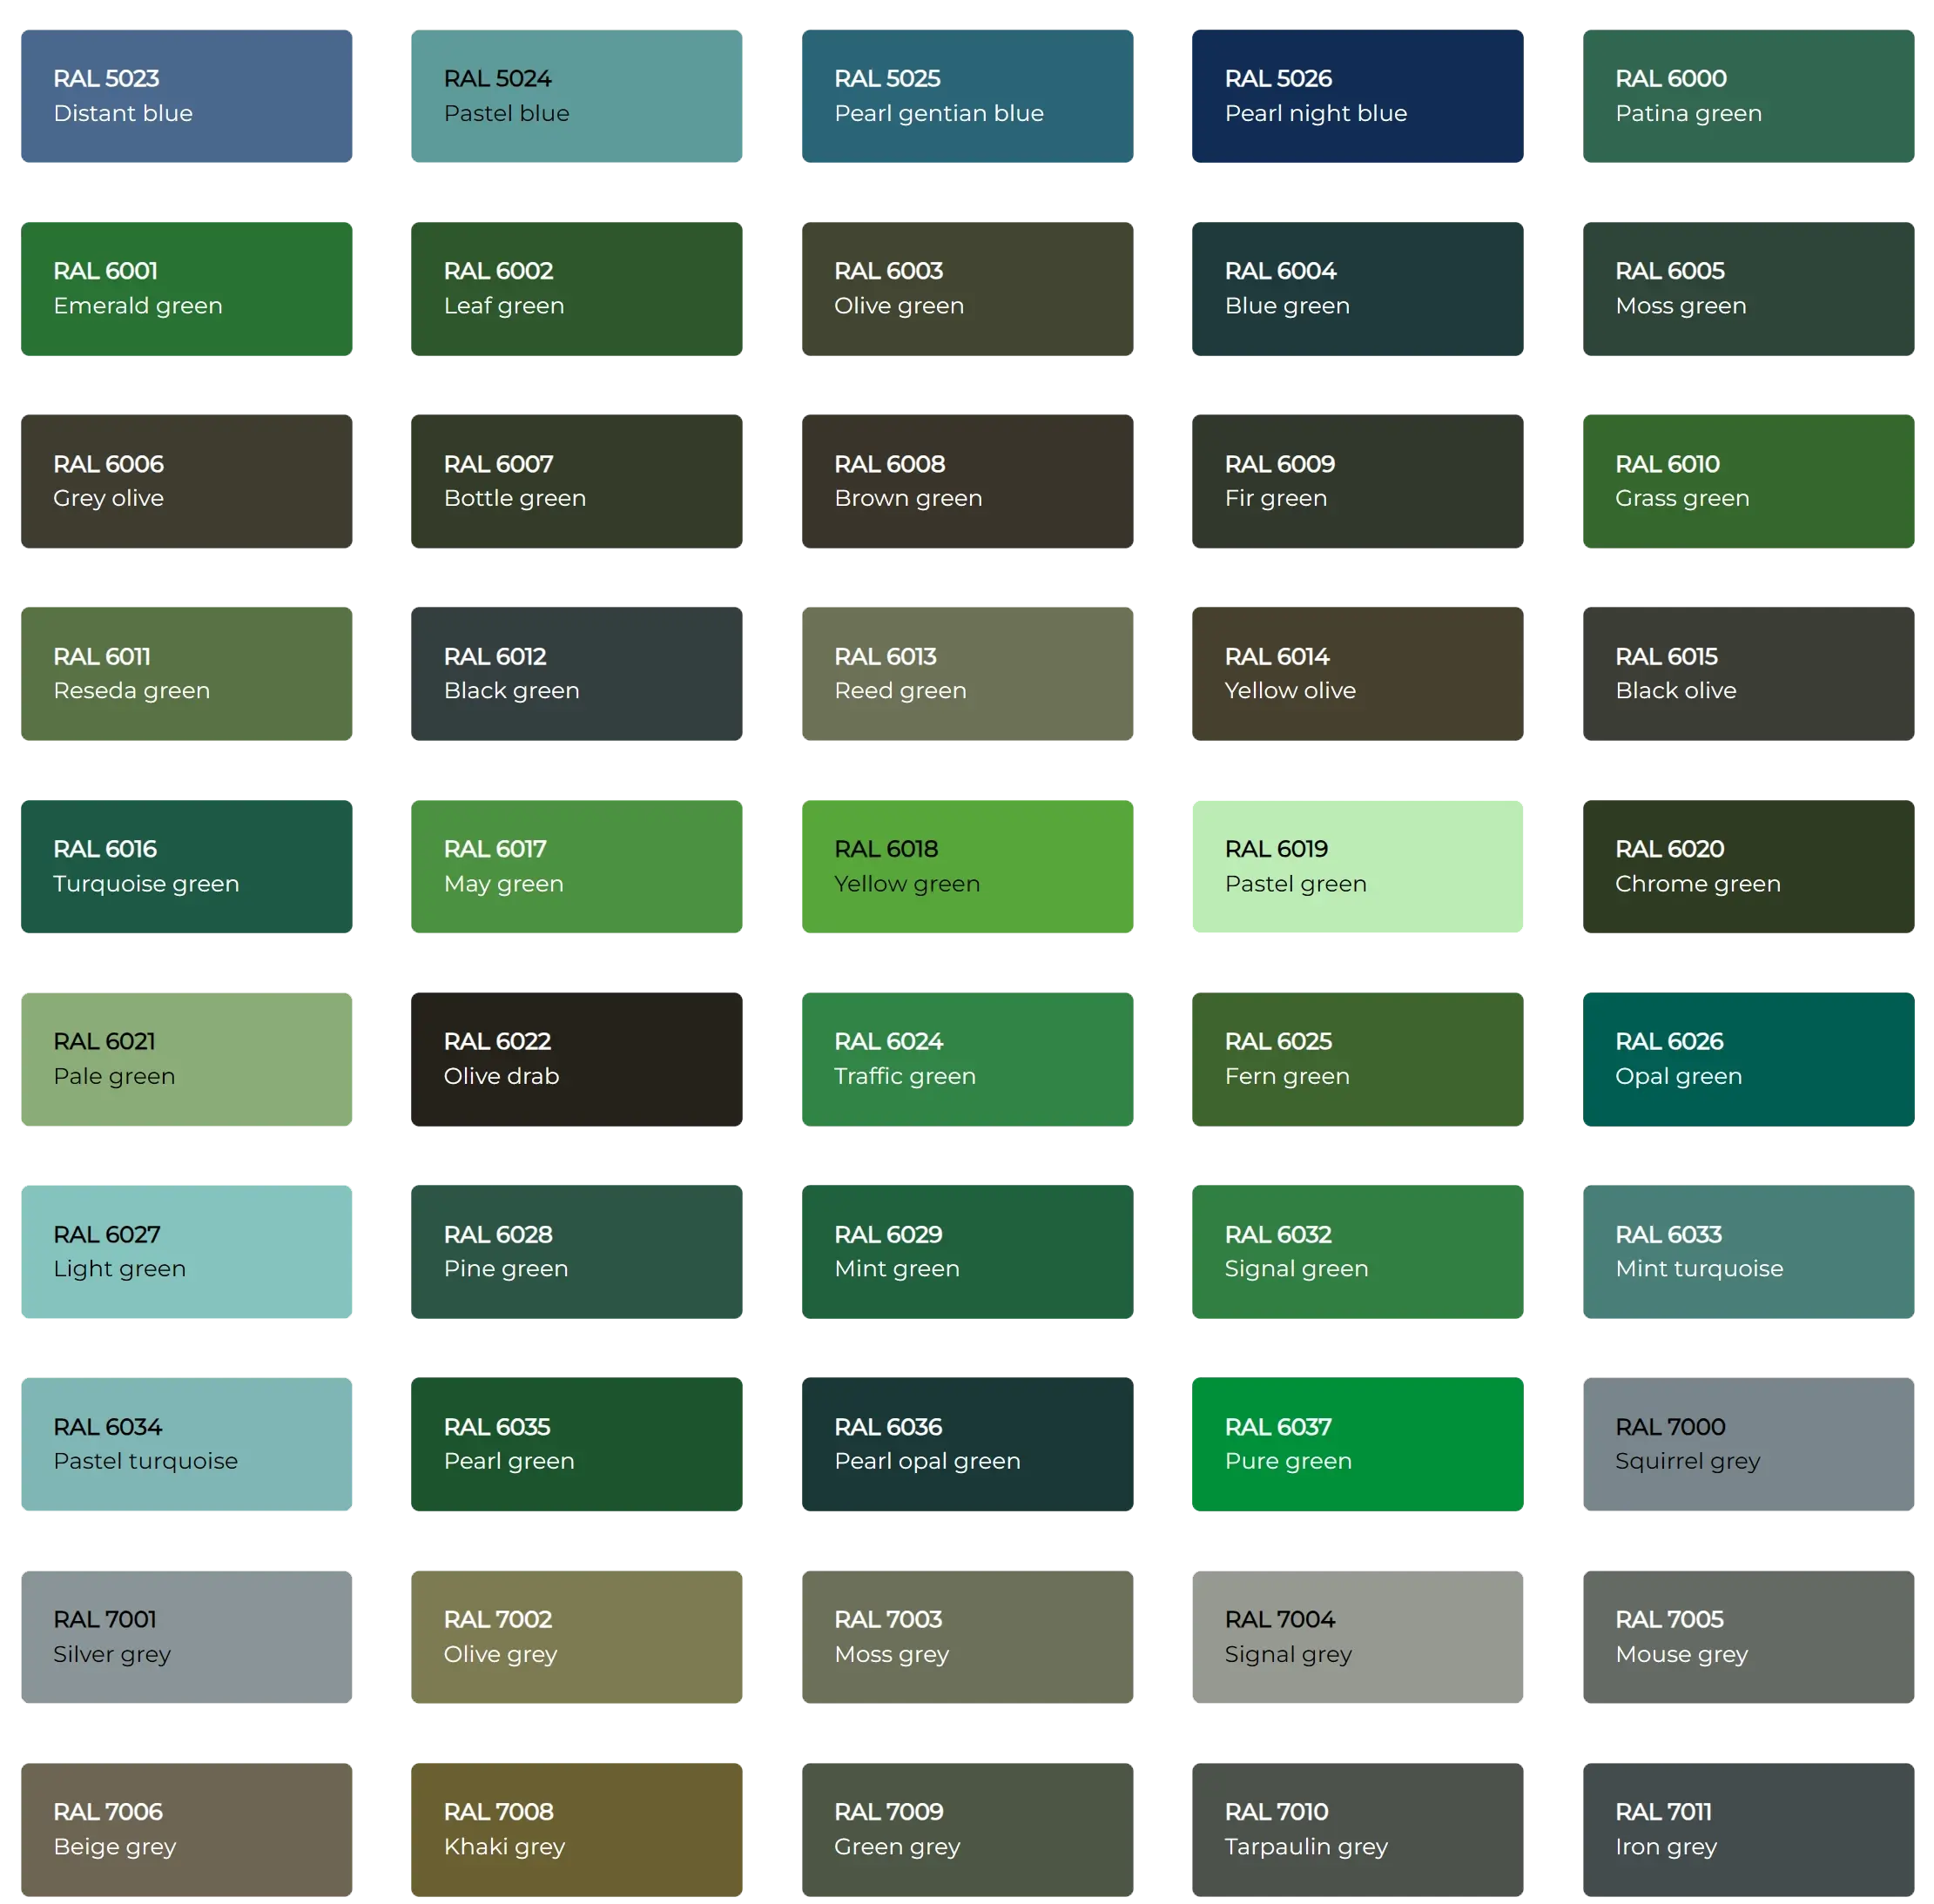Choose the RAL 6000 Patina green swatch
Screen dimensions: 1934x1904
coord(1747,97)
